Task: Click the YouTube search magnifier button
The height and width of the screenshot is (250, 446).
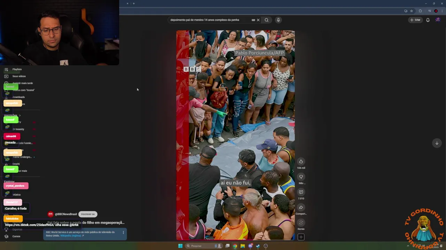Action: (x=267, y=20)
